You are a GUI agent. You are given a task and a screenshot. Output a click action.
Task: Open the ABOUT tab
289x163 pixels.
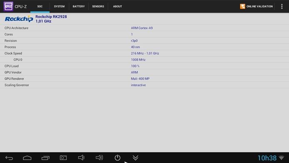[x=117, y=7]
